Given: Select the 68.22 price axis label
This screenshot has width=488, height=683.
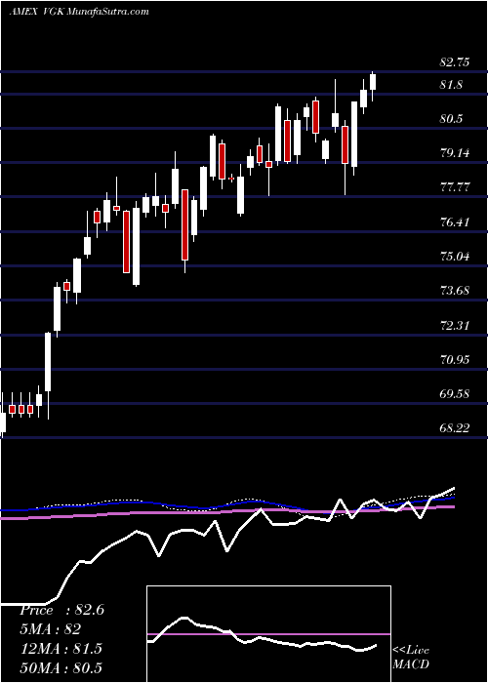Looking at the screenshot, I should 455,428.
